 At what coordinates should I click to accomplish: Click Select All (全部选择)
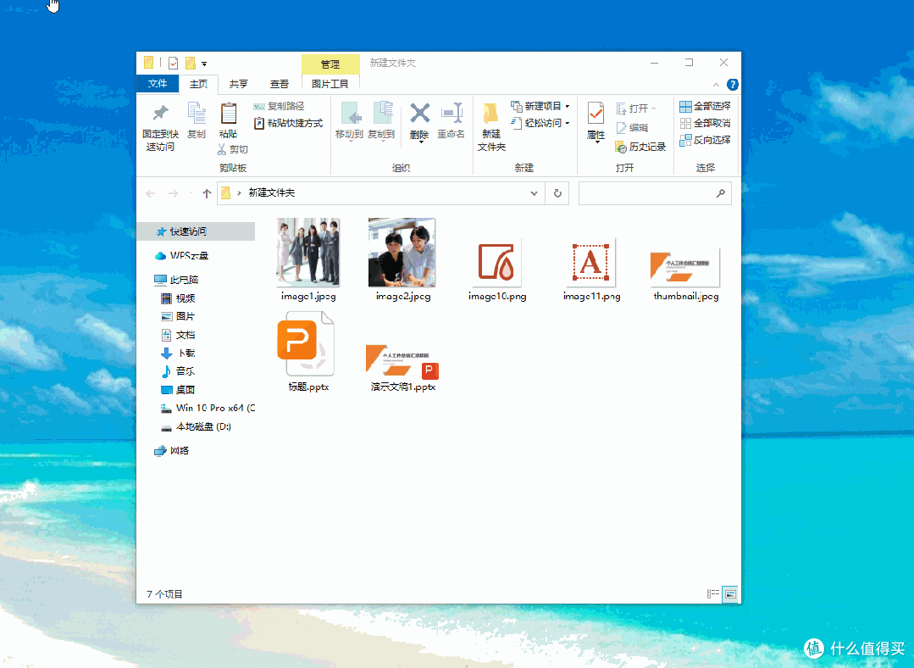pyautogui.click(x=705, y=106)
